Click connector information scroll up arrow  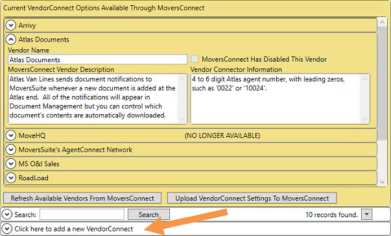click(x=365, y=80)
